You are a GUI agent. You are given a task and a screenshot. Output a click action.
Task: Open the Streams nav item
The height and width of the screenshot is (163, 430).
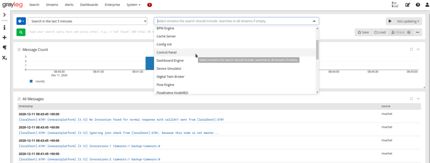pos(52,5)
